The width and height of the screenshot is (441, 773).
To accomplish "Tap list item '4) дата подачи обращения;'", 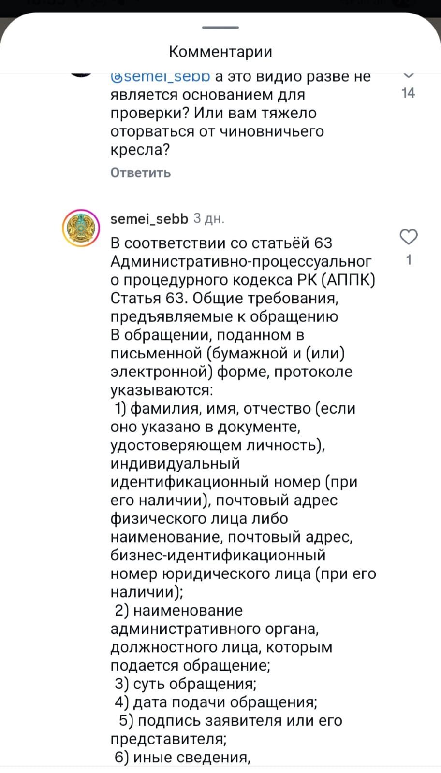I will click(216, 702).
